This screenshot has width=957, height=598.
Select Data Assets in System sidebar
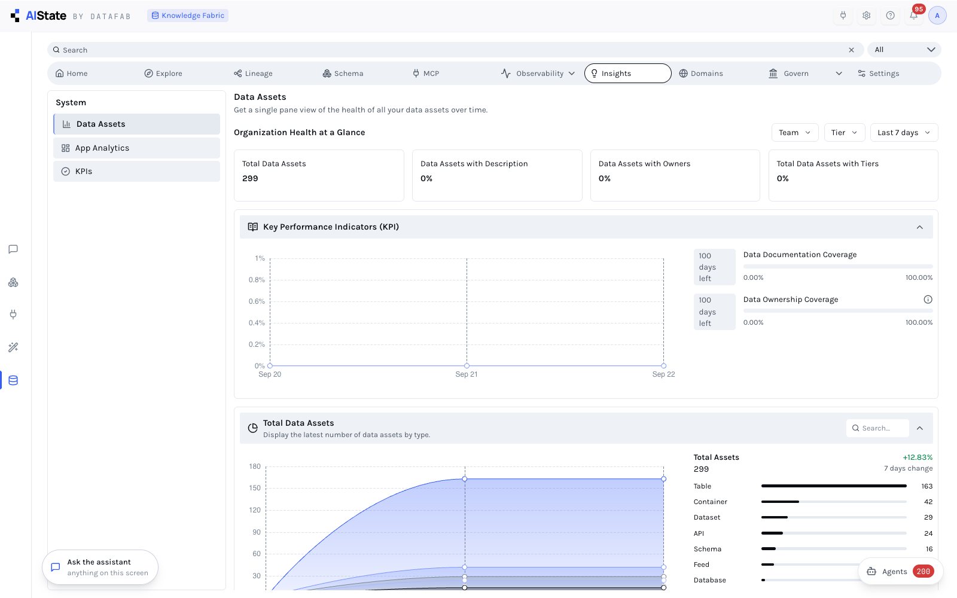[136, 124]
